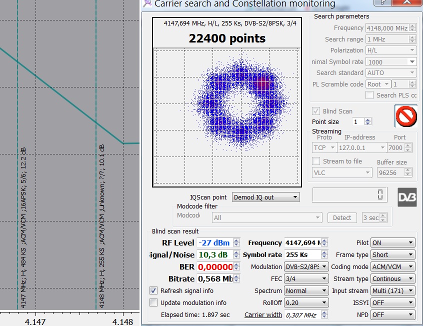
Task: Click the Symbol rate 255 Ks stepper
Action: click(x=324, y=254)
